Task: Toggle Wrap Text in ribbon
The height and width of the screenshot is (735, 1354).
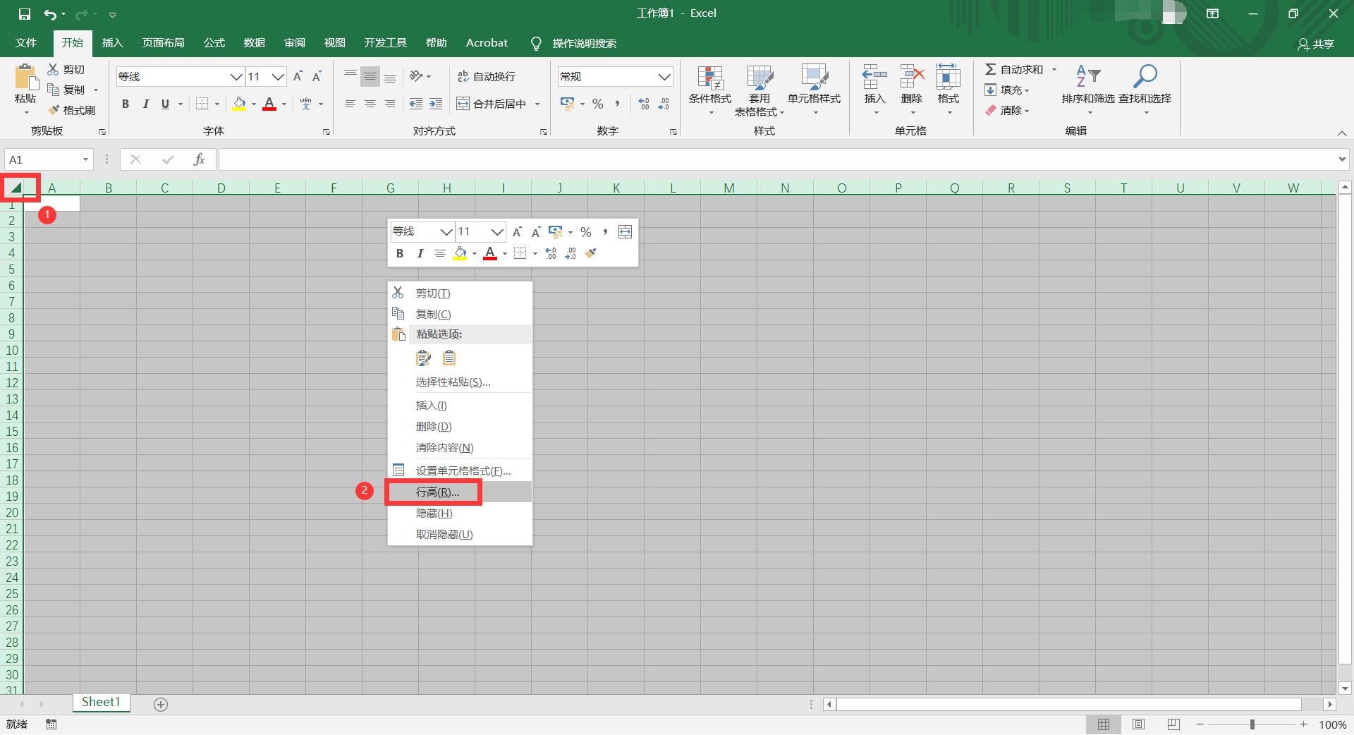Action: [487, 76]
